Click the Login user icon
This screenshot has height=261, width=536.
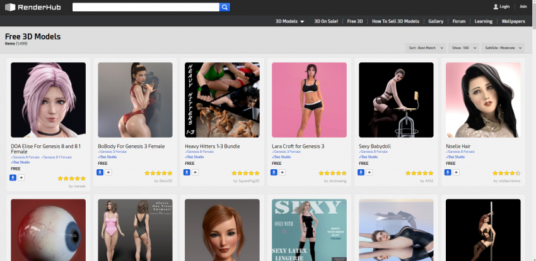point(495,6)
